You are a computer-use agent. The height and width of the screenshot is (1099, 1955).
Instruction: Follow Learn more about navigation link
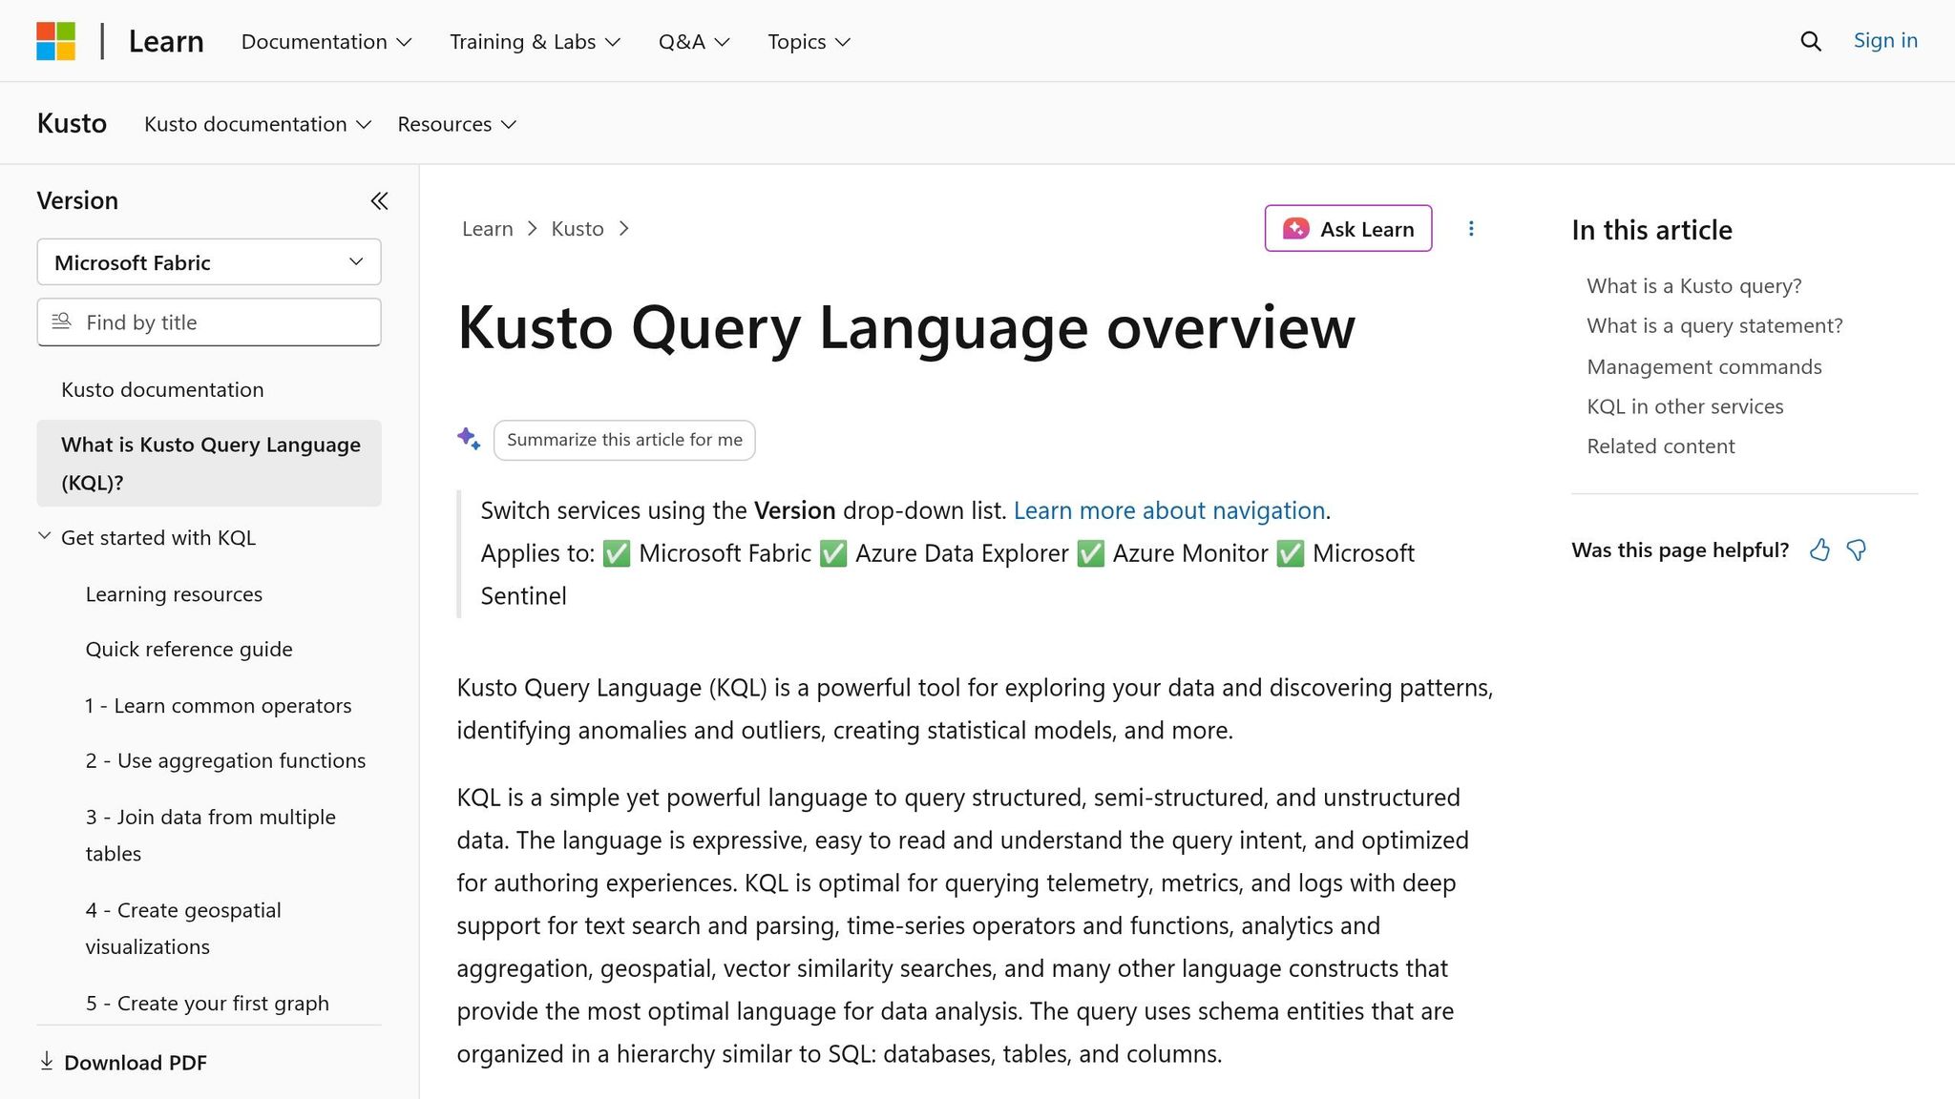1168,510
